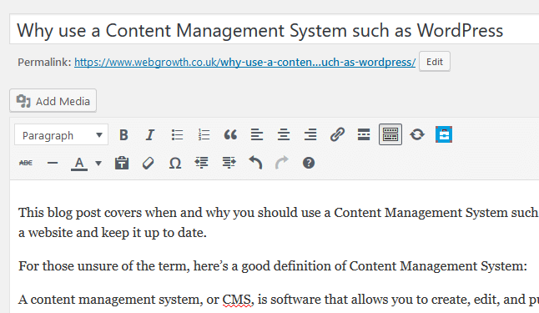This screenshot has width=539, height=313.
Task: Open the webgrowth.co.uk permalink URL
Action: click(x=244, y=63)
